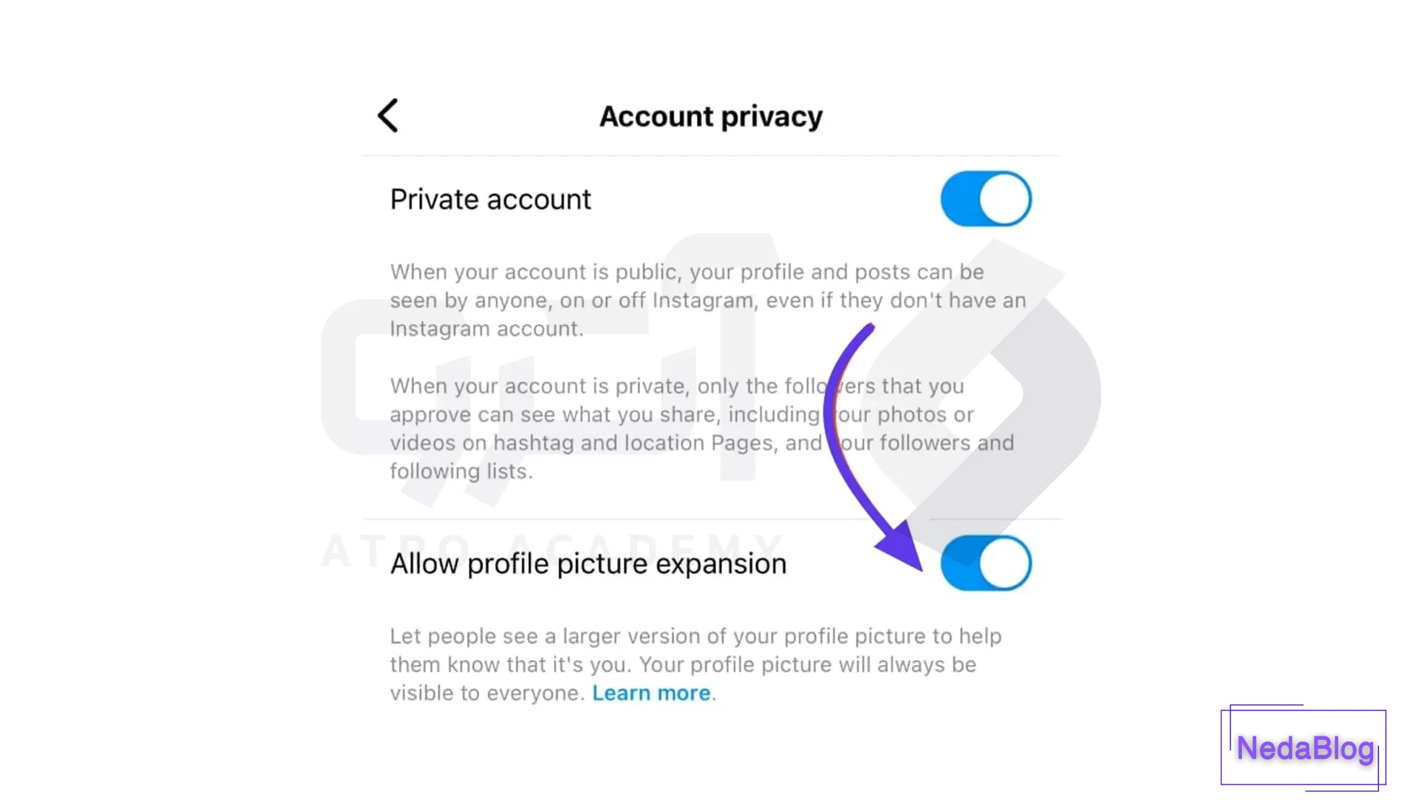Toggle the Private account switch
The width and height of the screenshot is (1422, 800).
click(986, 199)
